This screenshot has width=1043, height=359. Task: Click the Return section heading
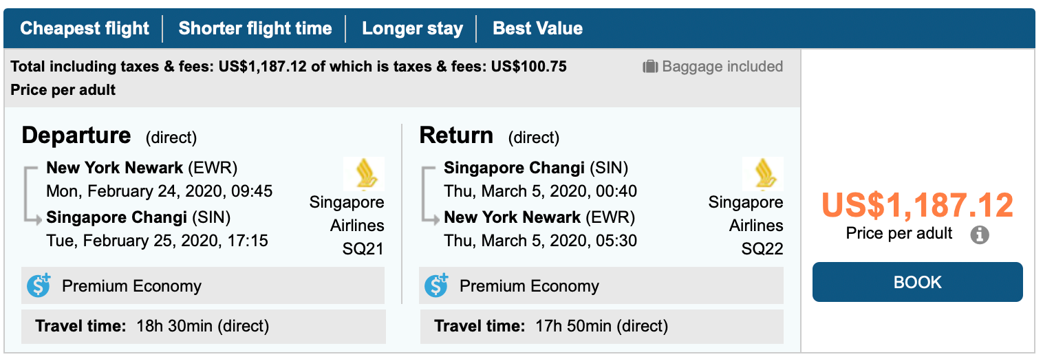coord(456,135)
